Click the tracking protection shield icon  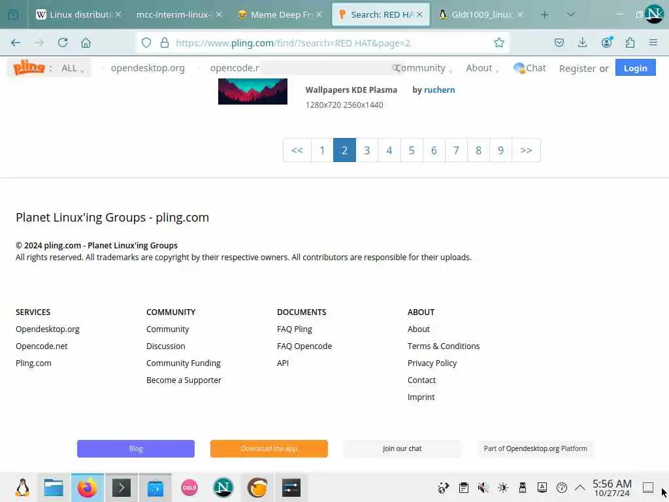coord(146,42)
